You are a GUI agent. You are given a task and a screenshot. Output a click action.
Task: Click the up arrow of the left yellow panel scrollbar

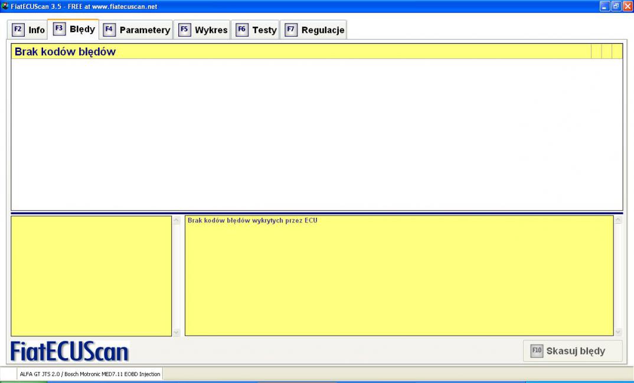click(177, 220)
